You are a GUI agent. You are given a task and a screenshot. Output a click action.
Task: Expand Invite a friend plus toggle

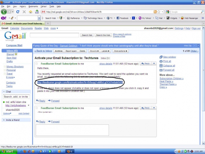[x=4, y=120]
